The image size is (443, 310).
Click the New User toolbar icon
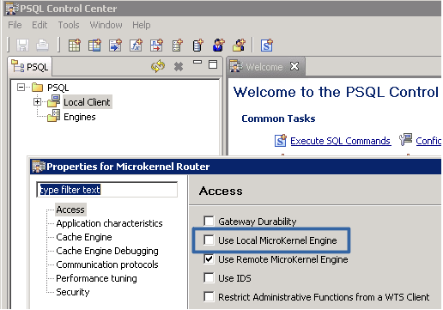218,46
